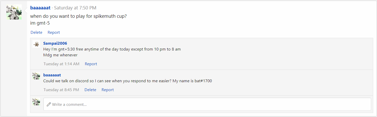Screen dimensions: 377x117
Task: Open Sampai2006's profile via username
Action: tap(55, 43)
